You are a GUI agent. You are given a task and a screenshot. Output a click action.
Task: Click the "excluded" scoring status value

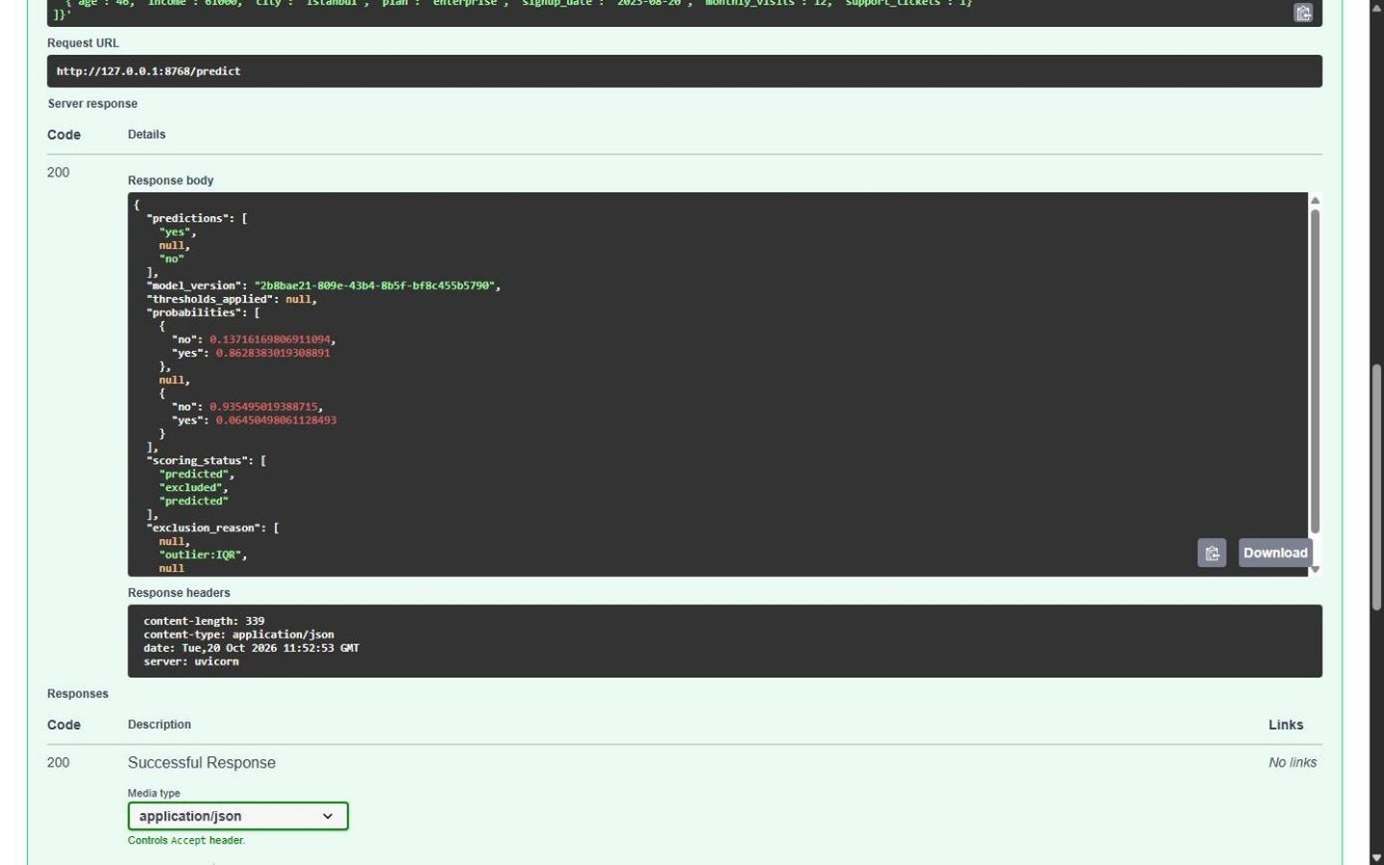pos(191,487)
